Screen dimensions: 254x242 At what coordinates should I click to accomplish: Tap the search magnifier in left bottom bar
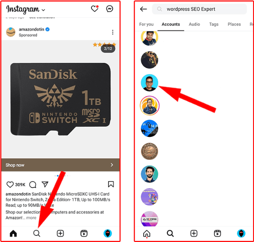pos(37,234)
